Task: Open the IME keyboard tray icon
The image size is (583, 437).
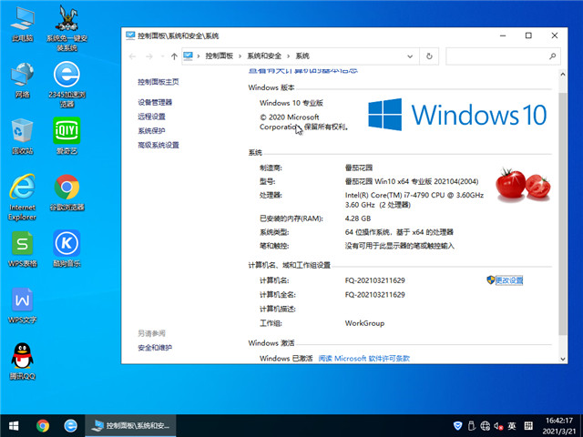Action: click(528, 425)
